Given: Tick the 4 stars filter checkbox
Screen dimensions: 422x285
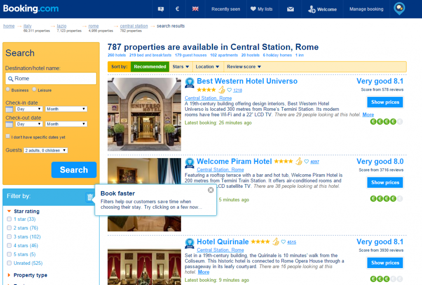Looking at the screenshot, I should [9, 245].
